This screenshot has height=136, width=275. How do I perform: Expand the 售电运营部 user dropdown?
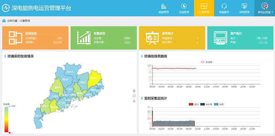coord(265,8)
